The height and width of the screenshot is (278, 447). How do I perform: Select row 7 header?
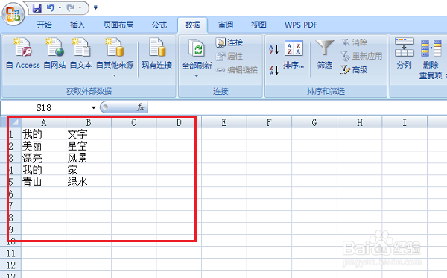click(x=10, y=206)
